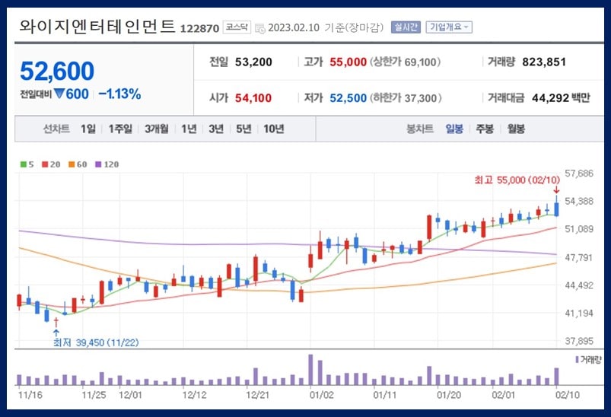Image resolution: width=611 pixels, height=417 pixels.
Task: Click the 상한가 69,100 text
Action: (x=405, y=62)
